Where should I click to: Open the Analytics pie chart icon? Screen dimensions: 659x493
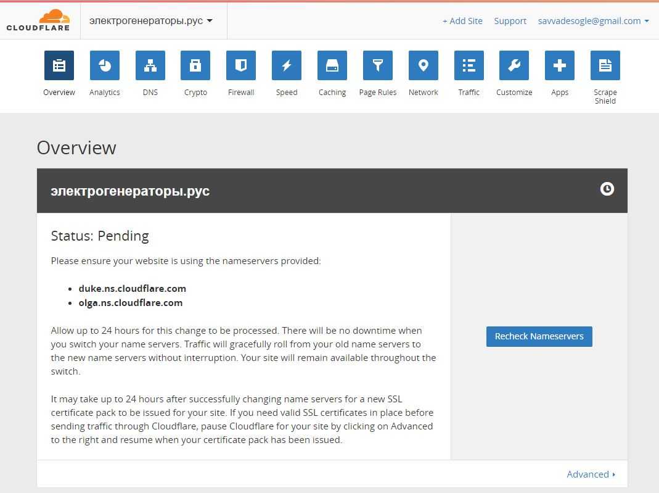(x=105, y=65)
